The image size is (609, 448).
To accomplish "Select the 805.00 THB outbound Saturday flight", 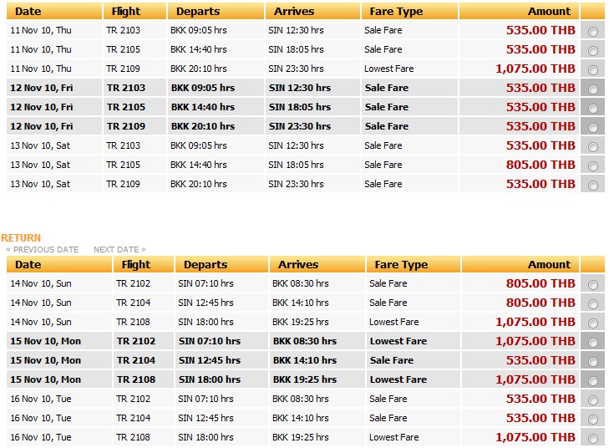I will [593, 165].
